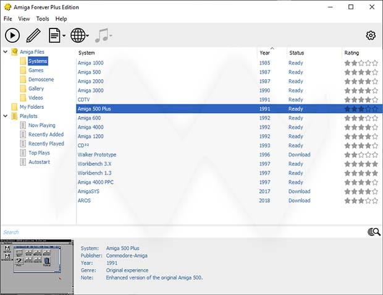Select the Amiga 1000 row
The width and height of the screenshot is (383, 295).
coord(229,63)
